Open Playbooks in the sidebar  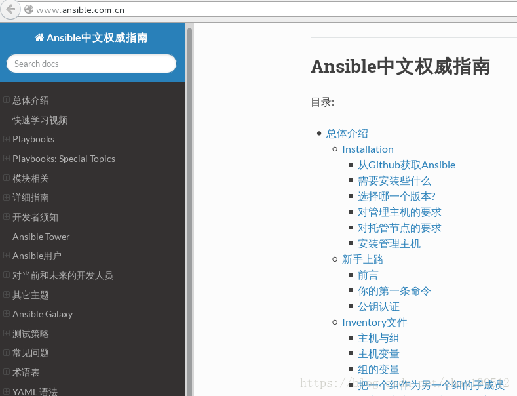pos(33,139)
